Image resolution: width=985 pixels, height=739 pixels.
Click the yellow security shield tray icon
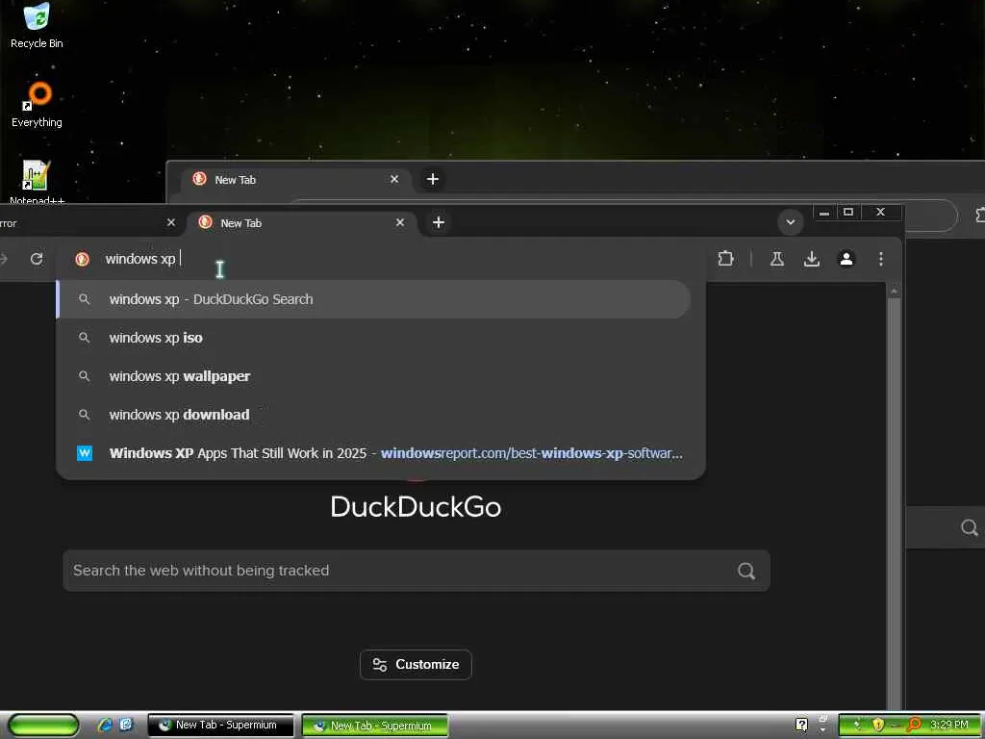[x=877, y=725]
